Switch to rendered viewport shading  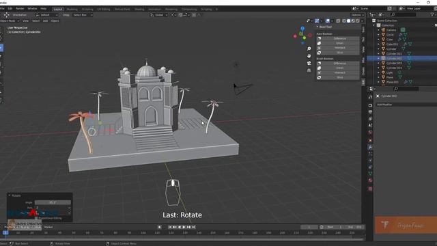(357, 21)
